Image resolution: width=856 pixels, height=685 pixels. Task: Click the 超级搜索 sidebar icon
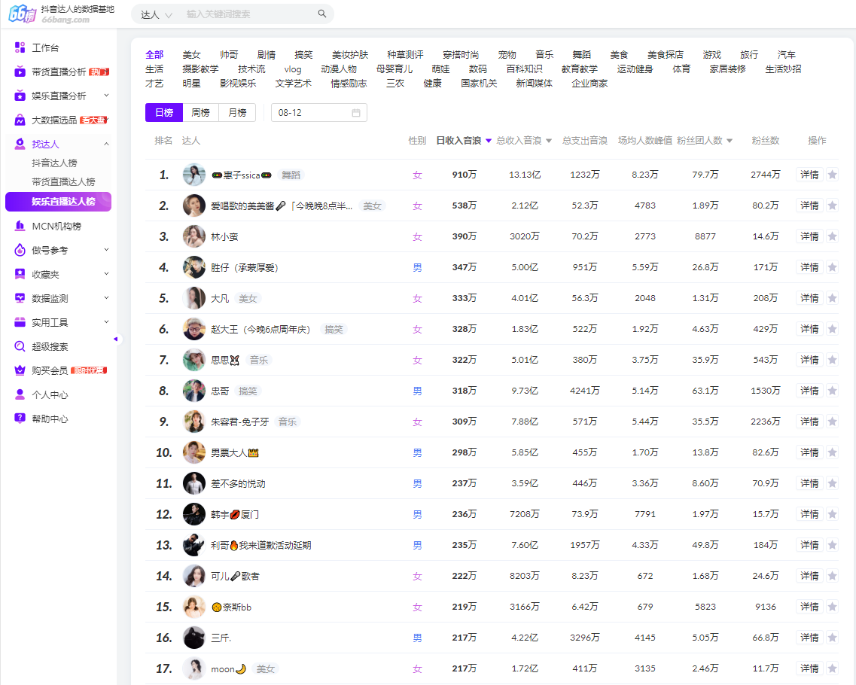click(x=20, y=346)
